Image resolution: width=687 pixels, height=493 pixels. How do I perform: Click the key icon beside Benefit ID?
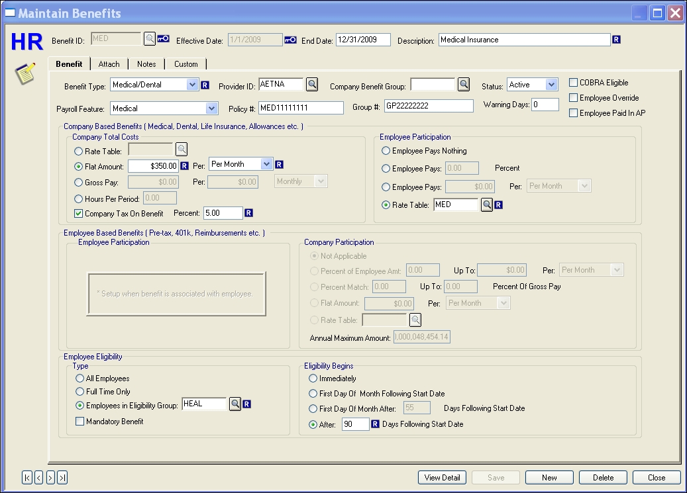(164, 38)
